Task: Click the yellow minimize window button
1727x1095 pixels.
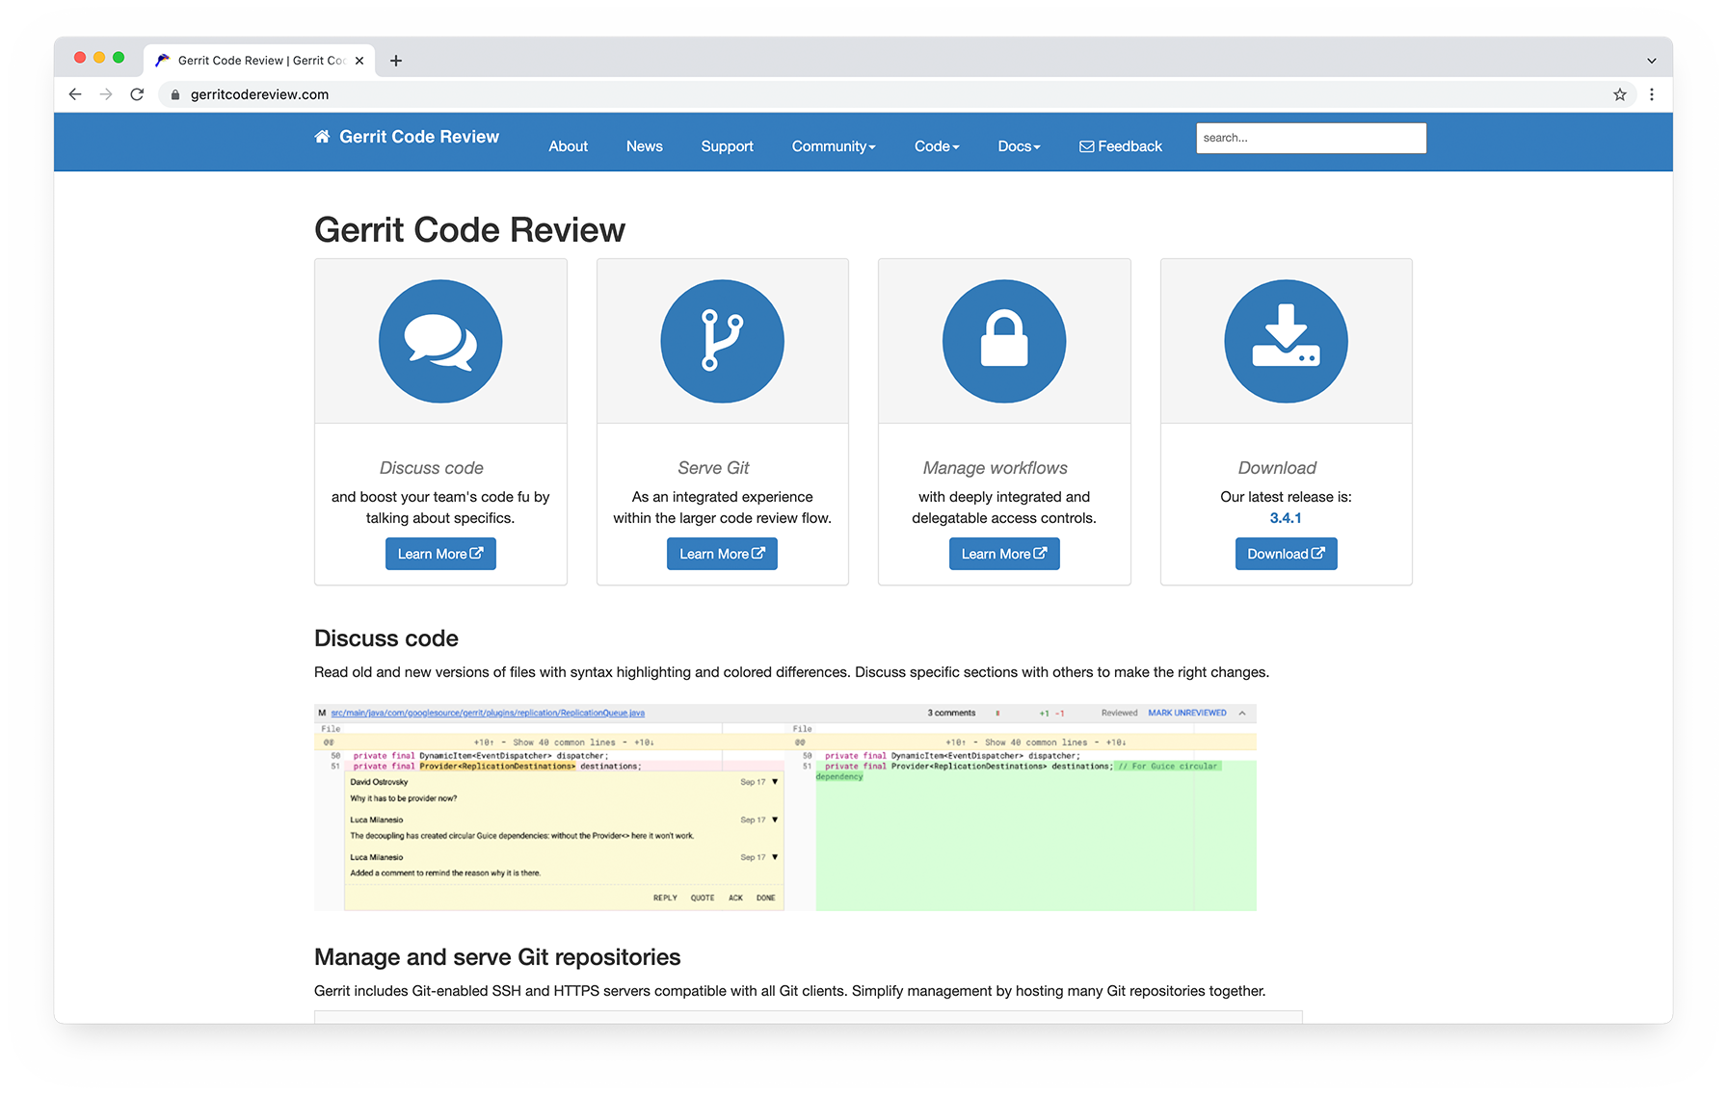Action: click(x=99, y=58)
